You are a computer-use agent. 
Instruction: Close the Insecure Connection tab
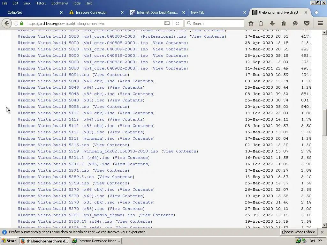click(x=122, y=12)
